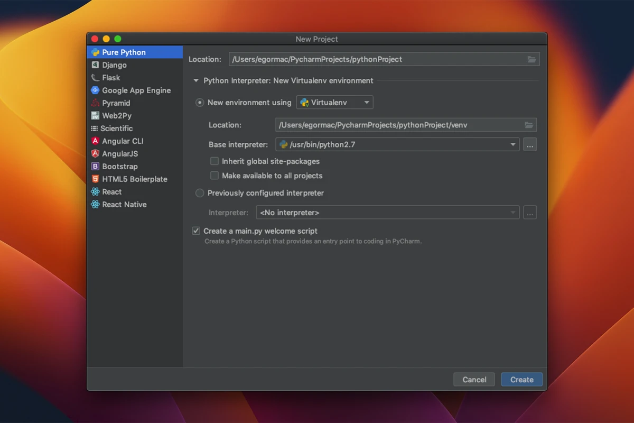Uncheck Create a main.py welcome script
The image size is (634, 423).
click(x=196, y=231)
